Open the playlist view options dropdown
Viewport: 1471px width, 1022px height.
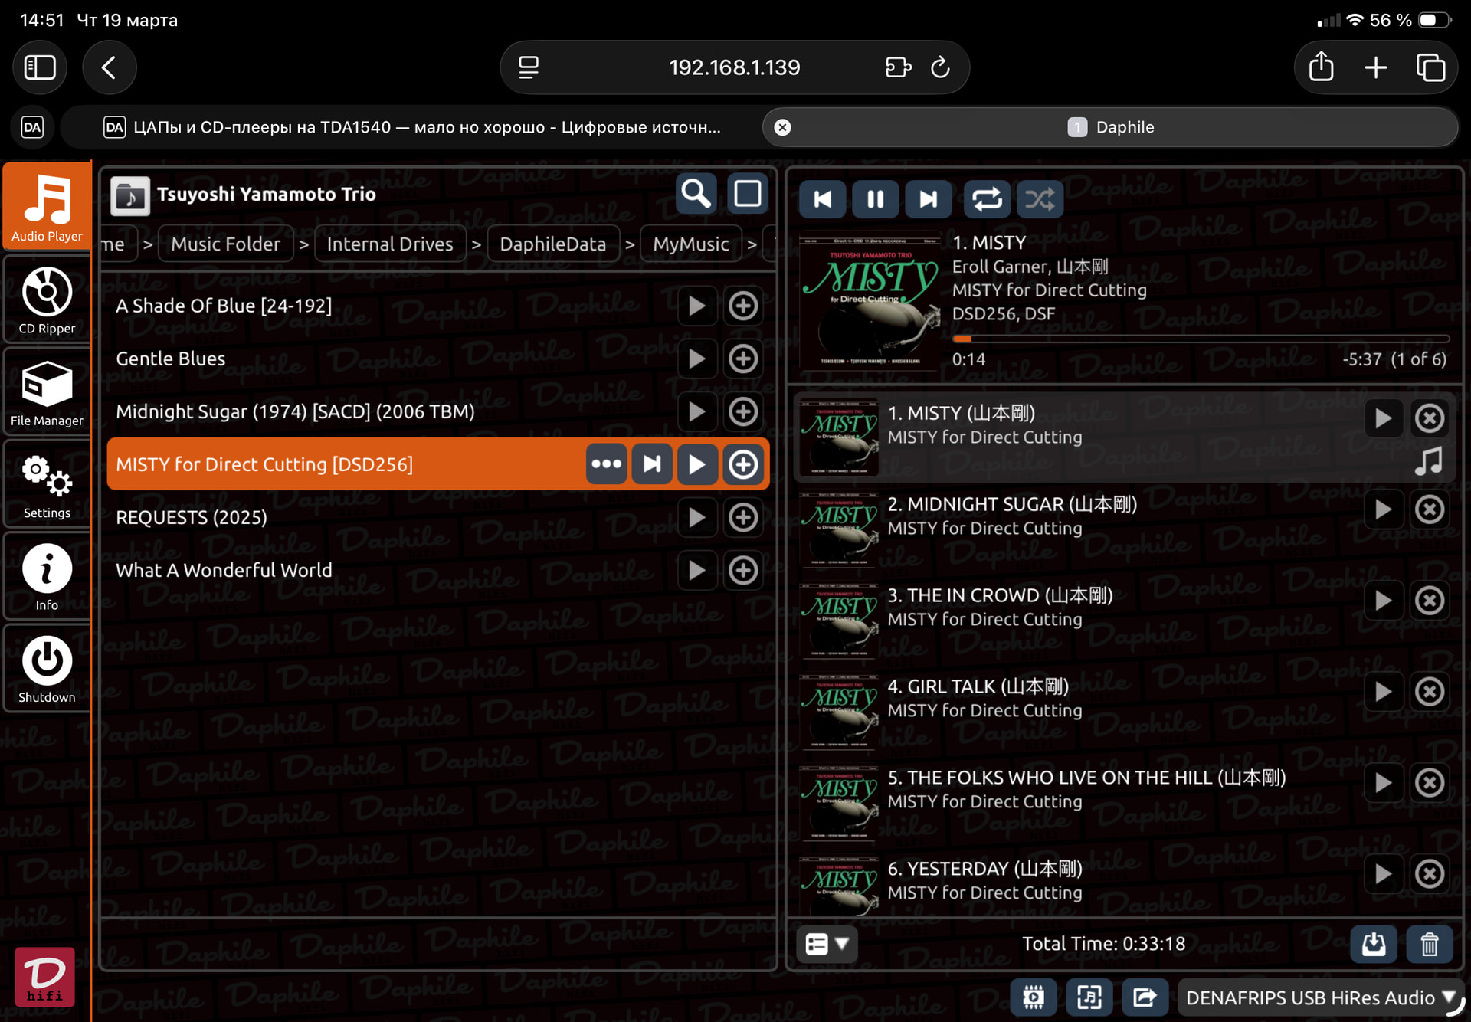pos(827,944)
